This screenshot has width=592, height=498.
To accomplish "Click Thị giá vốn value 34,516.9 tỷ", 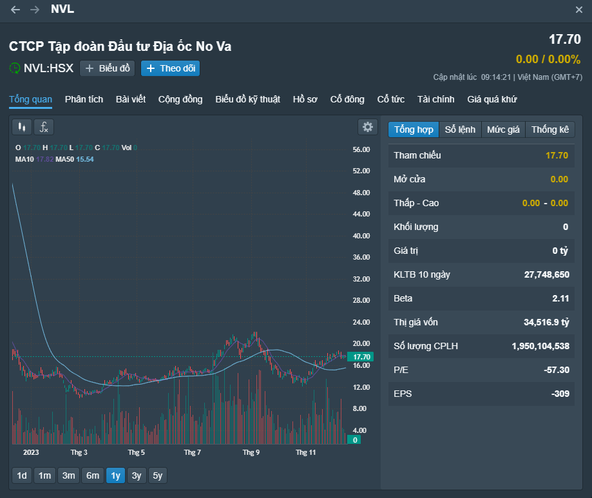I will point(546,322).
